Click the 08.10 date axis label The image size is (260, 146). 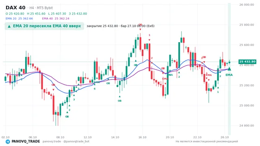(60, 137)
